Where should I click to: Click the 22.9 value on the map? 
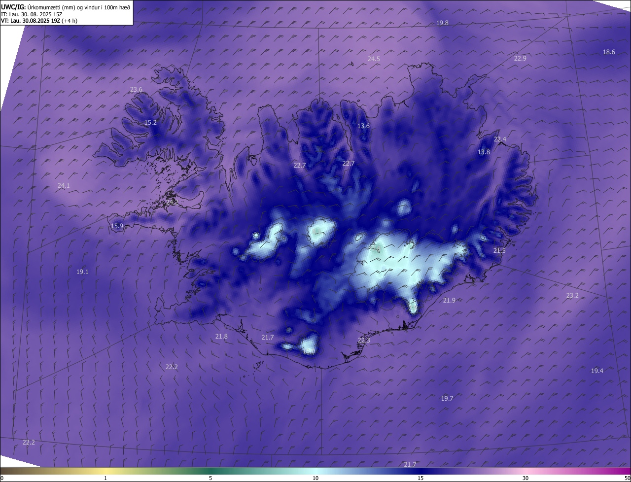[520, 58]
